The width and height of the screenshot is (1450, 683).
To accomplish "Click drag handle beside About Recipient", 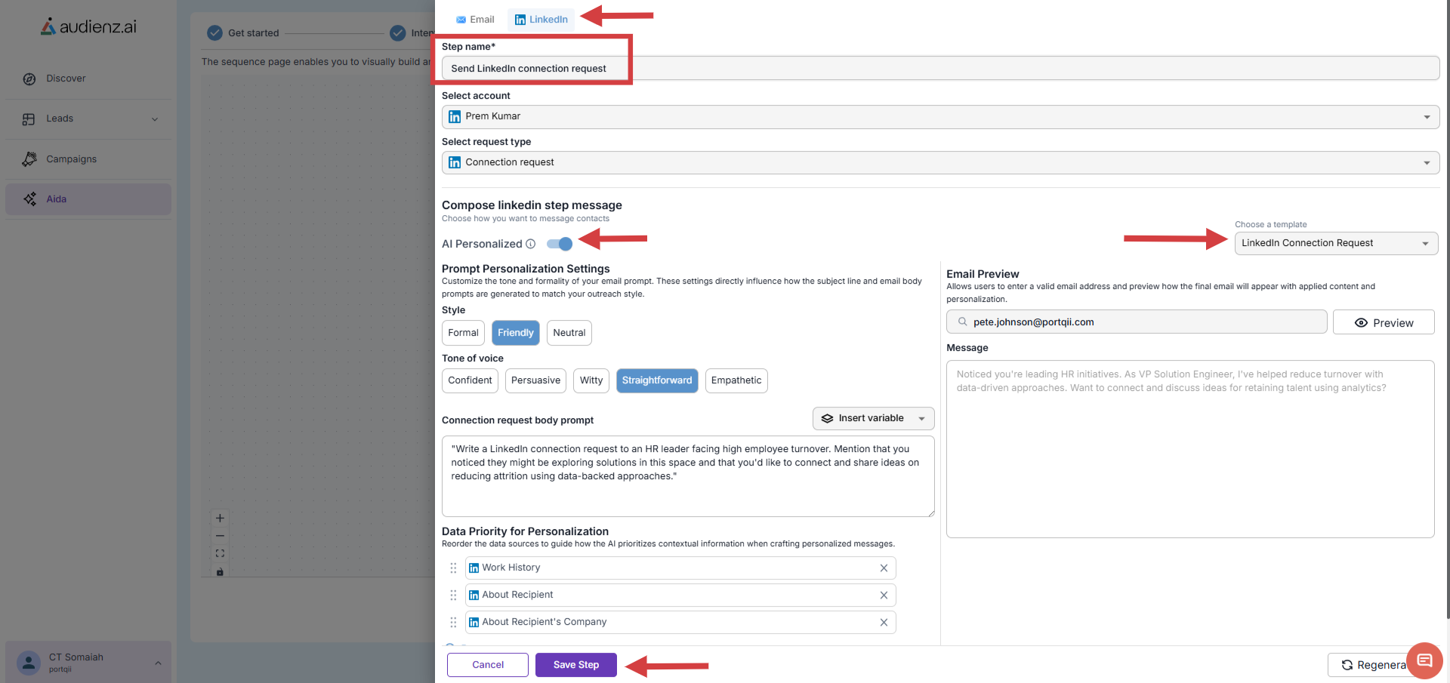I will [453, 595].
